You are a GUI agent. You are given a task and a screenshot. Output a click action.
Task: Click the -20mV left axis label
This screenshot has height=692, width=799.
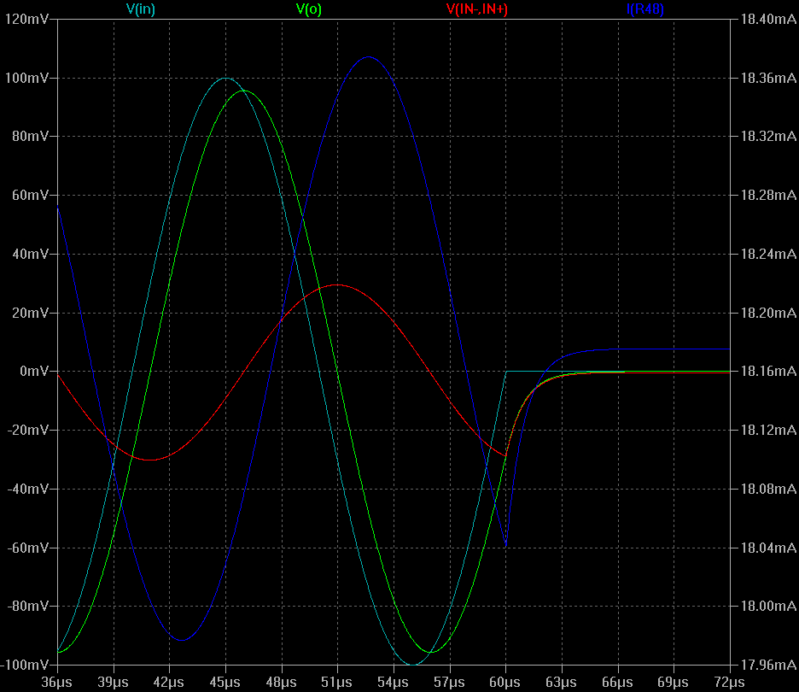tap(28, 430)
